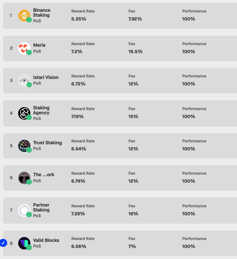
Task: Select the Istari Vision name text
Action: [x=46, y=77]
